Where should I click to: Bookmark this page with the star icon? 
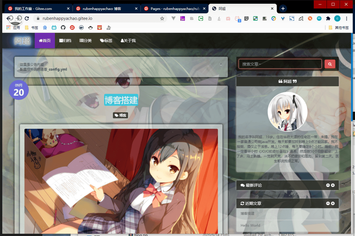(x=162, y=19)
